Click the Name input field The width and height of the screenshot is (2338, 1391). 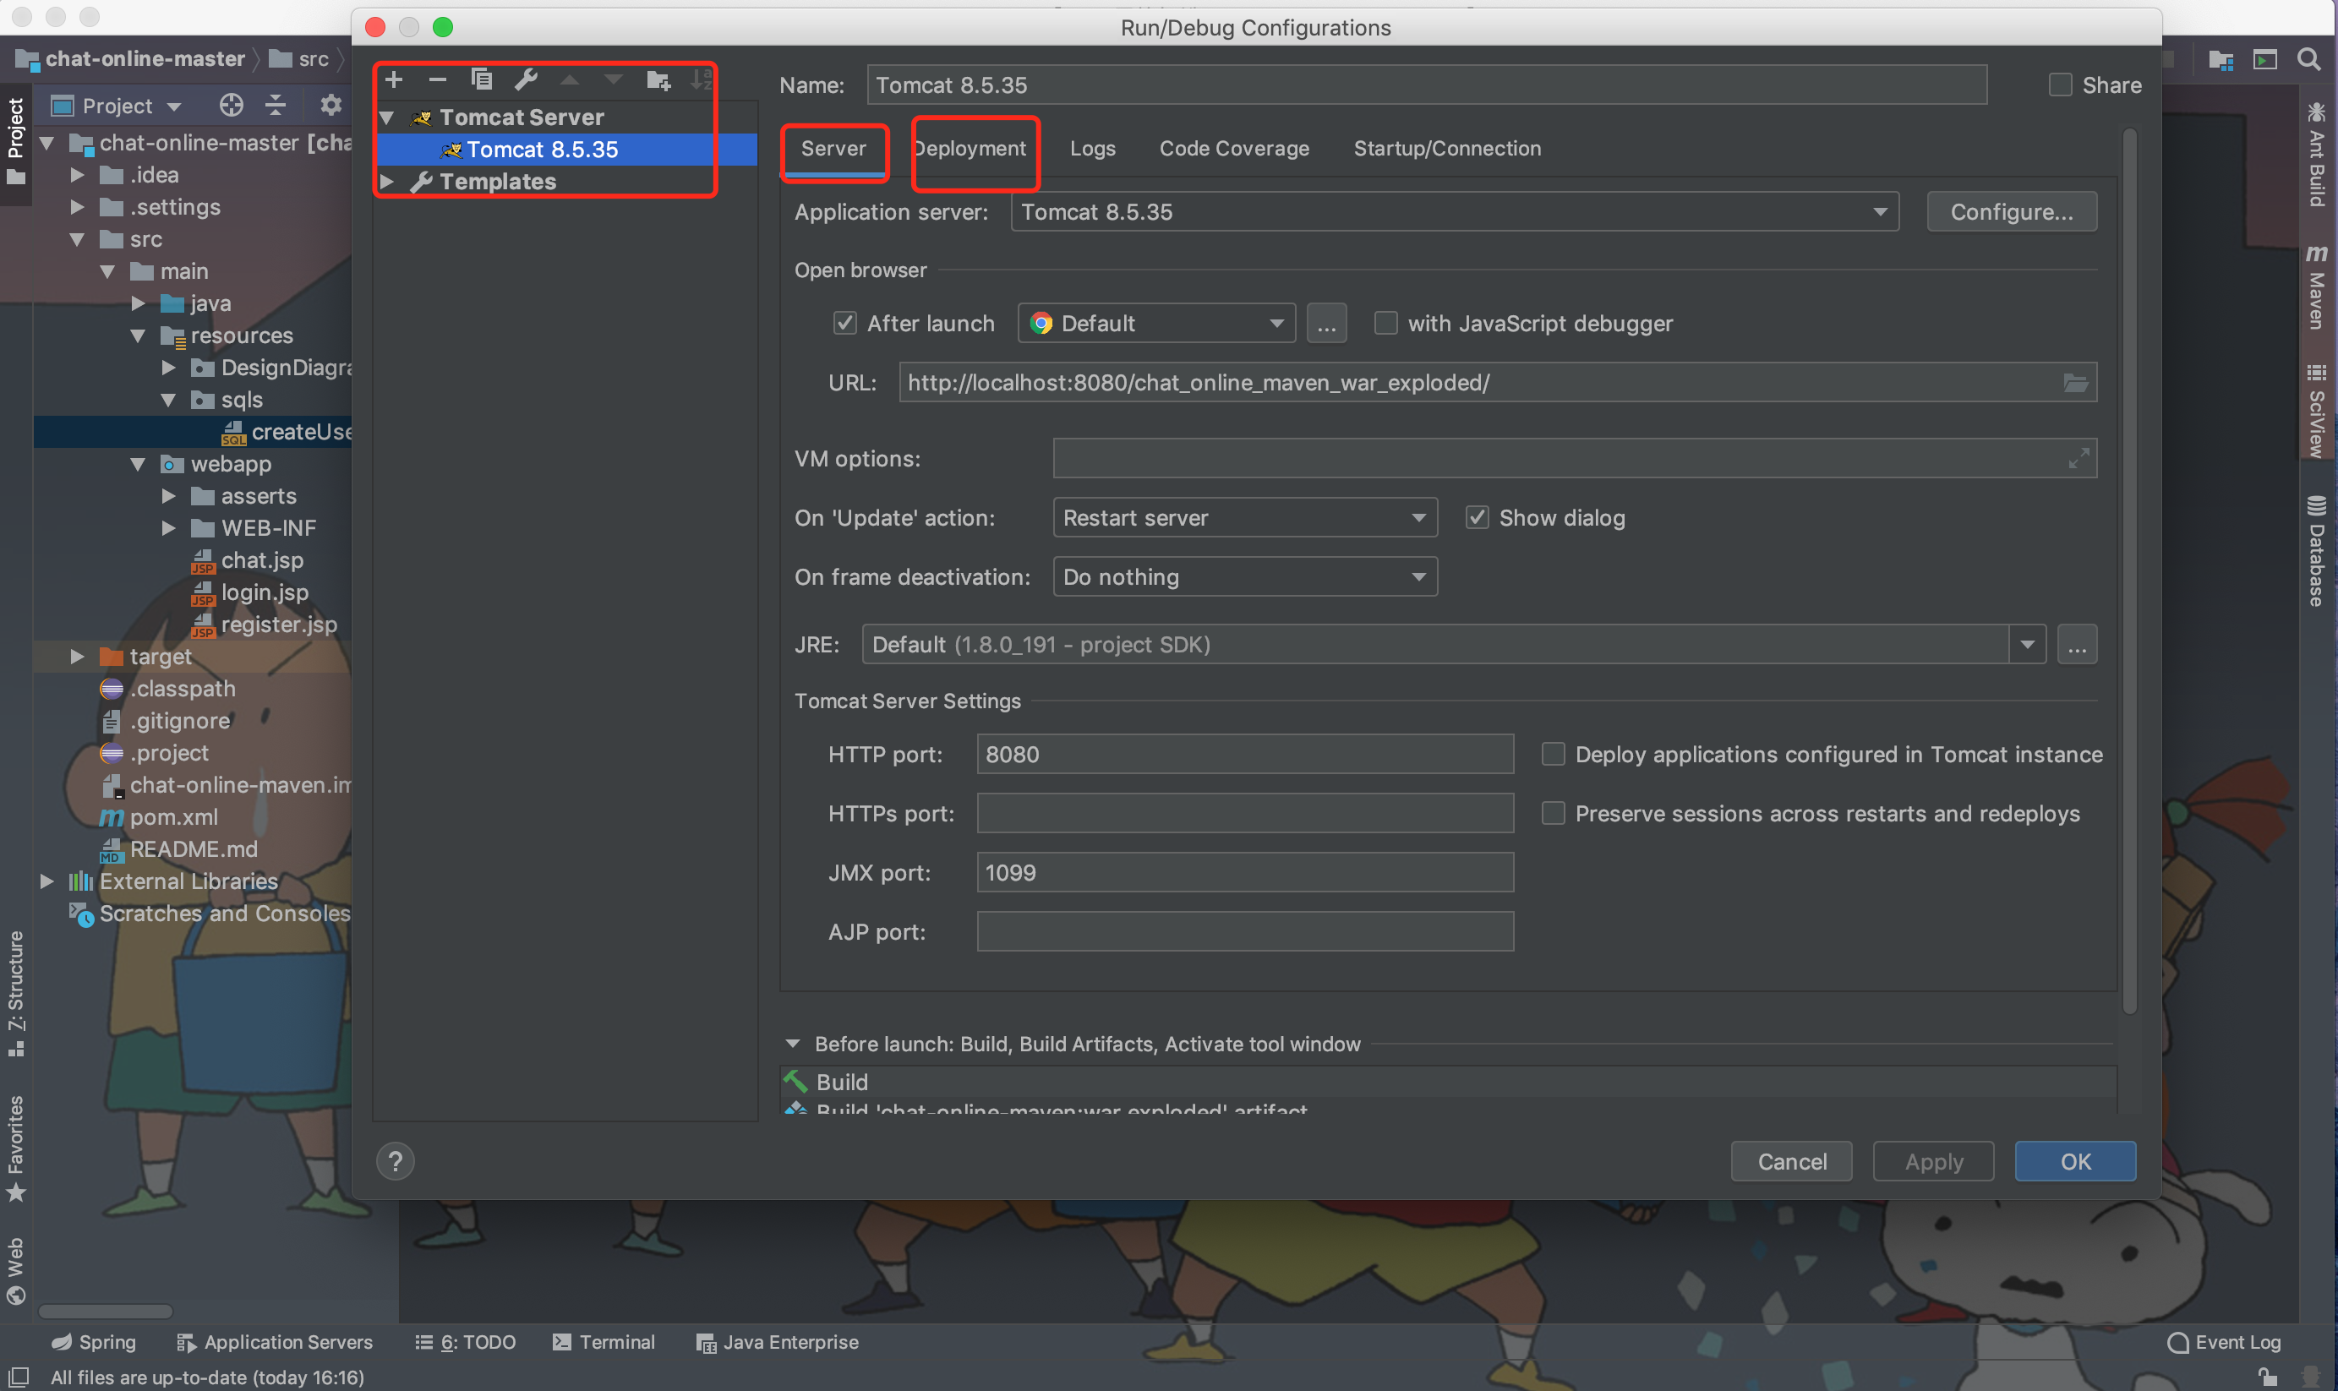pyautogui.click(x=1427, y=85)
